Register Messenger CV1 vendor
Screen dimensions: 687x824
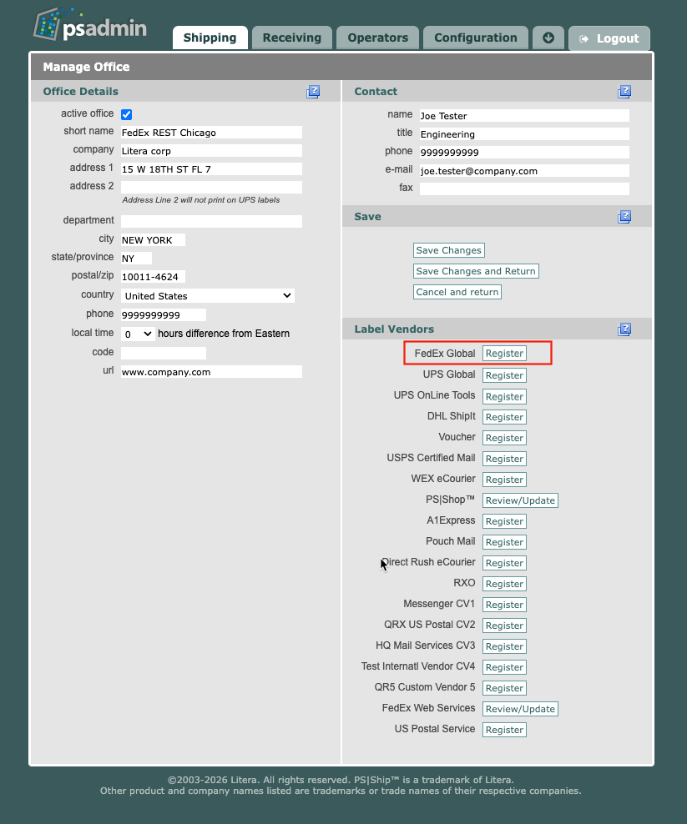tap(504, 605)
